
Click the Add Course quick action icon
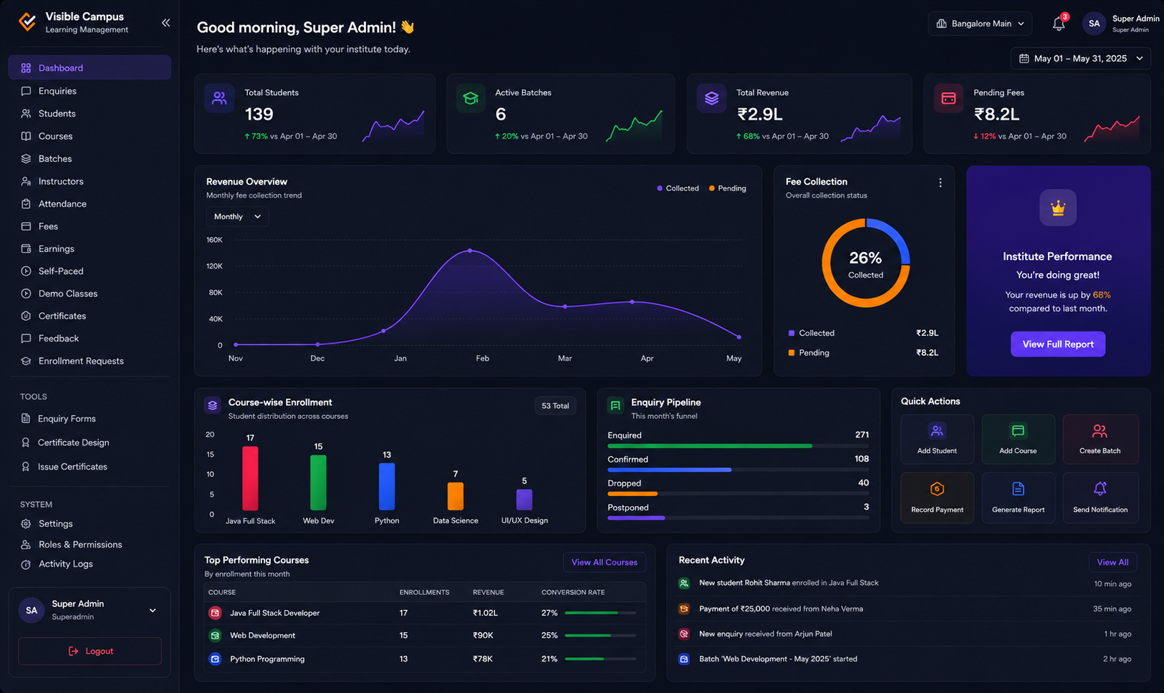(1018, 431)
